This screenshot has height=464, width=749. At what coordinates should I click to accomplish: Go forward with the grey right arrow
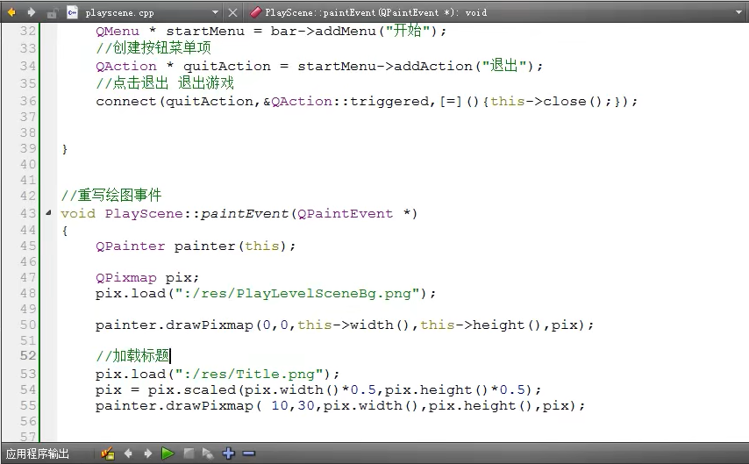pos(32,12)
